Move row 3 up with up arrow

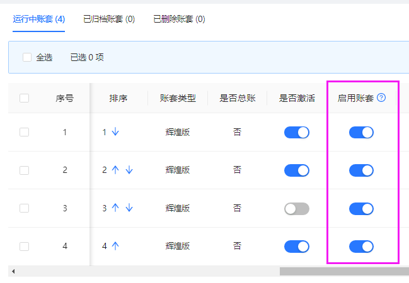coord(115,208)
